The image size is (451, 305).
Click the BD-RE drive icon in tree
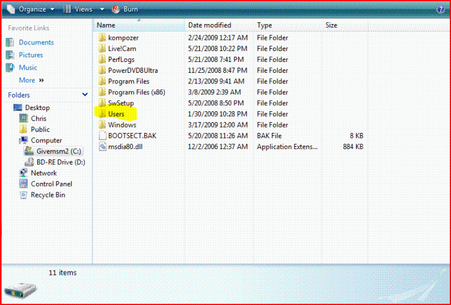[29, 162]
